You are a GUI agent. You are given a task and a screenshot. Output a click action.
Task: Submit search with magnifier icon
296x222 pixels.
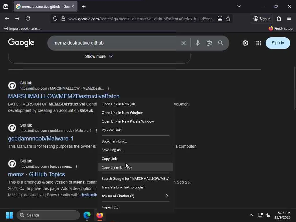coord(221,43)
